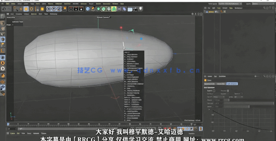Click the Strength slider bar
This screenshot has width=276, height=141.
(249, 104)
